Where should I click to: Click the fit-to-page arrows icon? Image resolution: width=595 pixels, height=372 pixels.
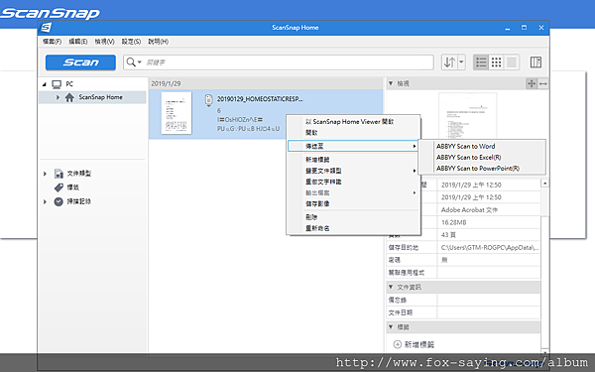click(x=532, y=84)
